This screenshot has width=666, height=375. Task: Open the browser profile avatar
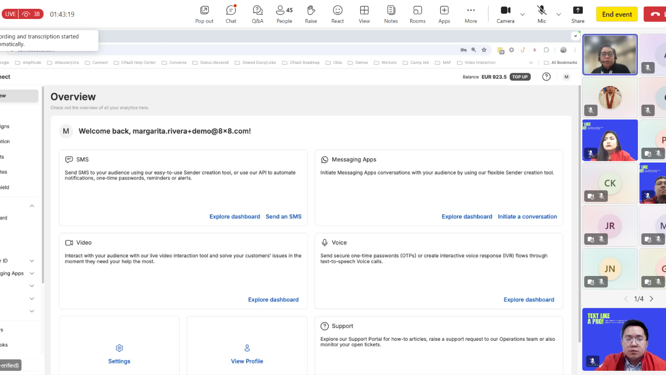(563, 50)
